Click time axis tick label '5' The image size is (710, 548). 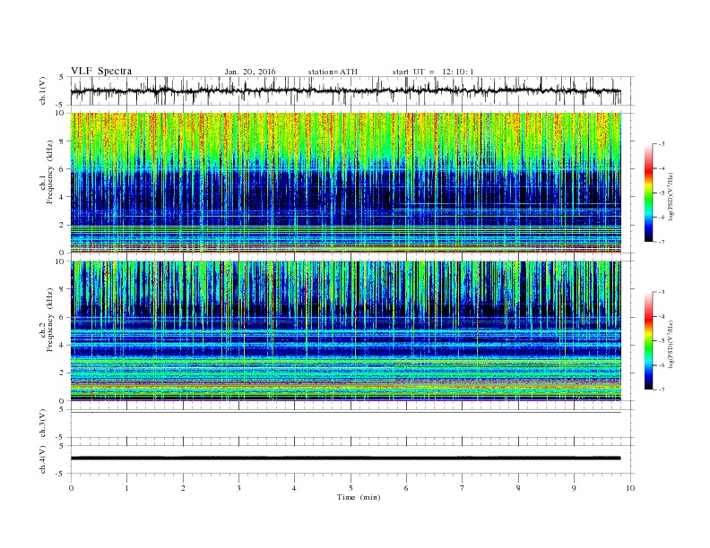tap(351, 488)
